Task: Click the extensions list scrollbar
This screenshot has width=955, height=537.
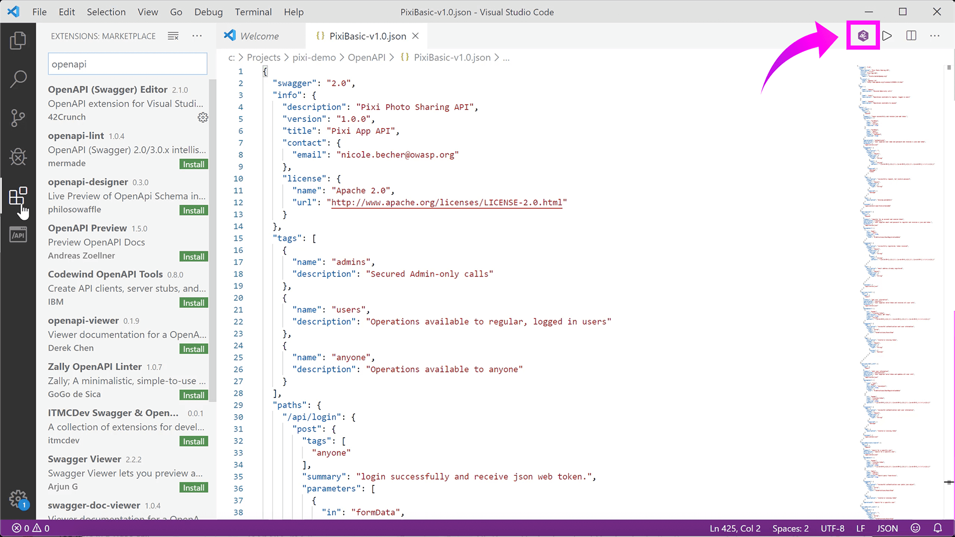Action: click(x=213, y=241)
